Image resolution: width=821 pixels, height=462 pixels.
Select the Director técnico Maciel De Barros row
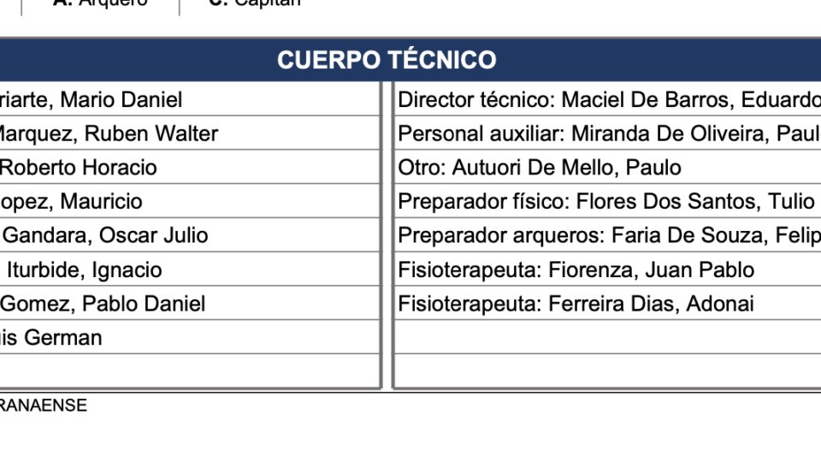coord(608,99)
